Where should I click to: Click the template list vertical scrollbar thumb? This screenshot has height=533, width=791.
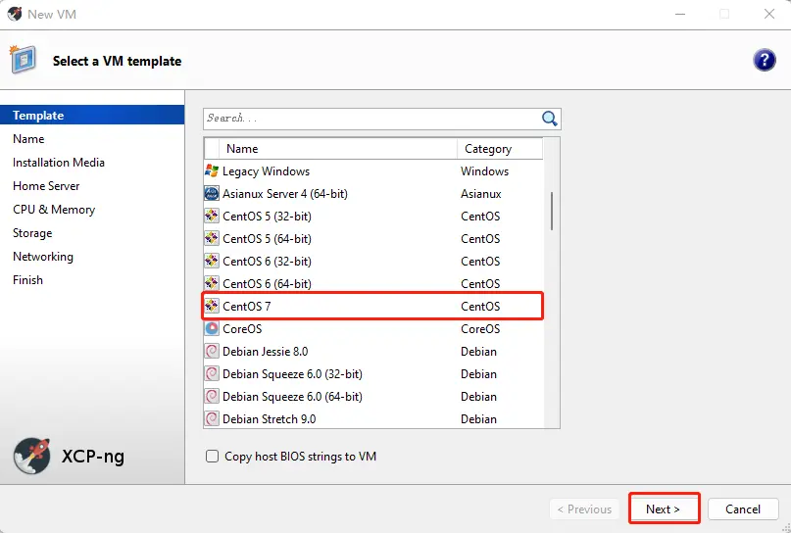[552, 211]
